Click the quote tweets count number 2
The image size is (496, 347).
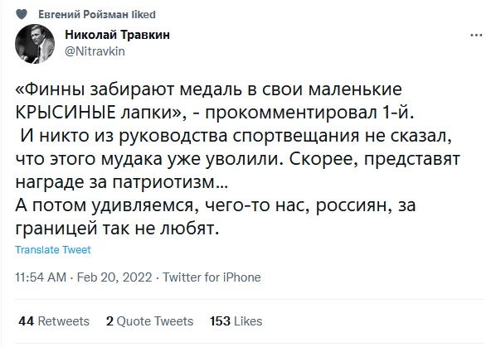(x=109, y=321)
